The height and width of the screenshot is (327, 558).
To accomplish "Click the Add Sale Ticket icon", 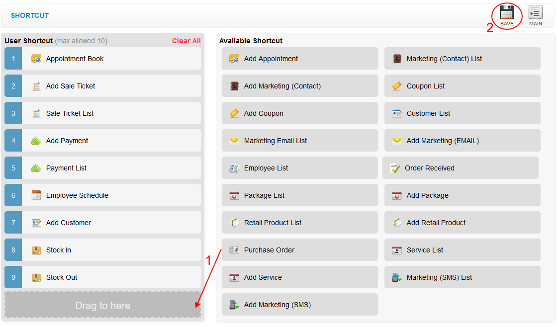I will pos(36,85).
